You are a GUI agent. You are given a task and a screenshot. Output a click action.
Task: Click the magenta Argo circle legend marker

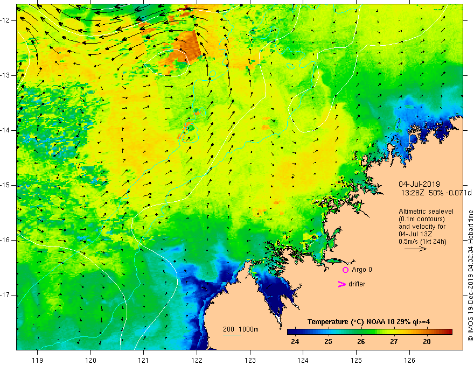345,270
